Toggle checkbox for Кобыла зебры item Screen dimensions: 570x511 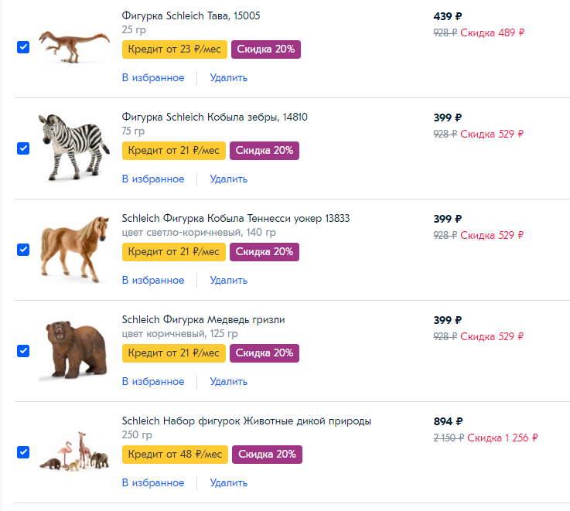(23, 148)
